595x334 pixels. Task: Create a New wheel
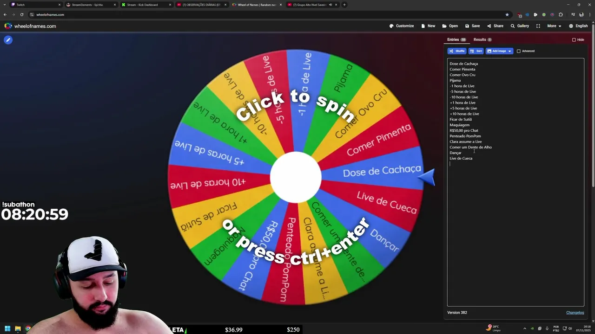428,26
